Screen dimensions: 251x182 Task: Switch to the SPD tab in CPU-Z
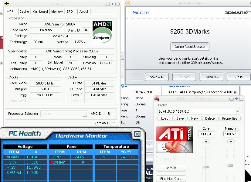coord(70,12)
